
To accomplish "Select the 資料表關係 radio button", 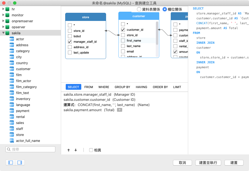I will point(139,9).
